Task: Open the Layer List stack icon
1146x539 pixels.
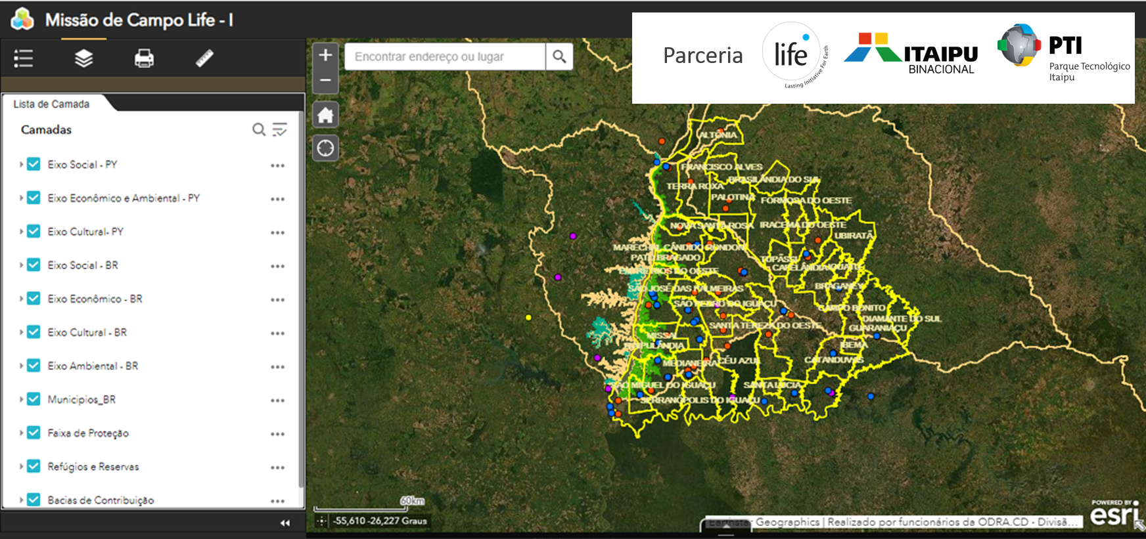Action: tap(83, 58)
